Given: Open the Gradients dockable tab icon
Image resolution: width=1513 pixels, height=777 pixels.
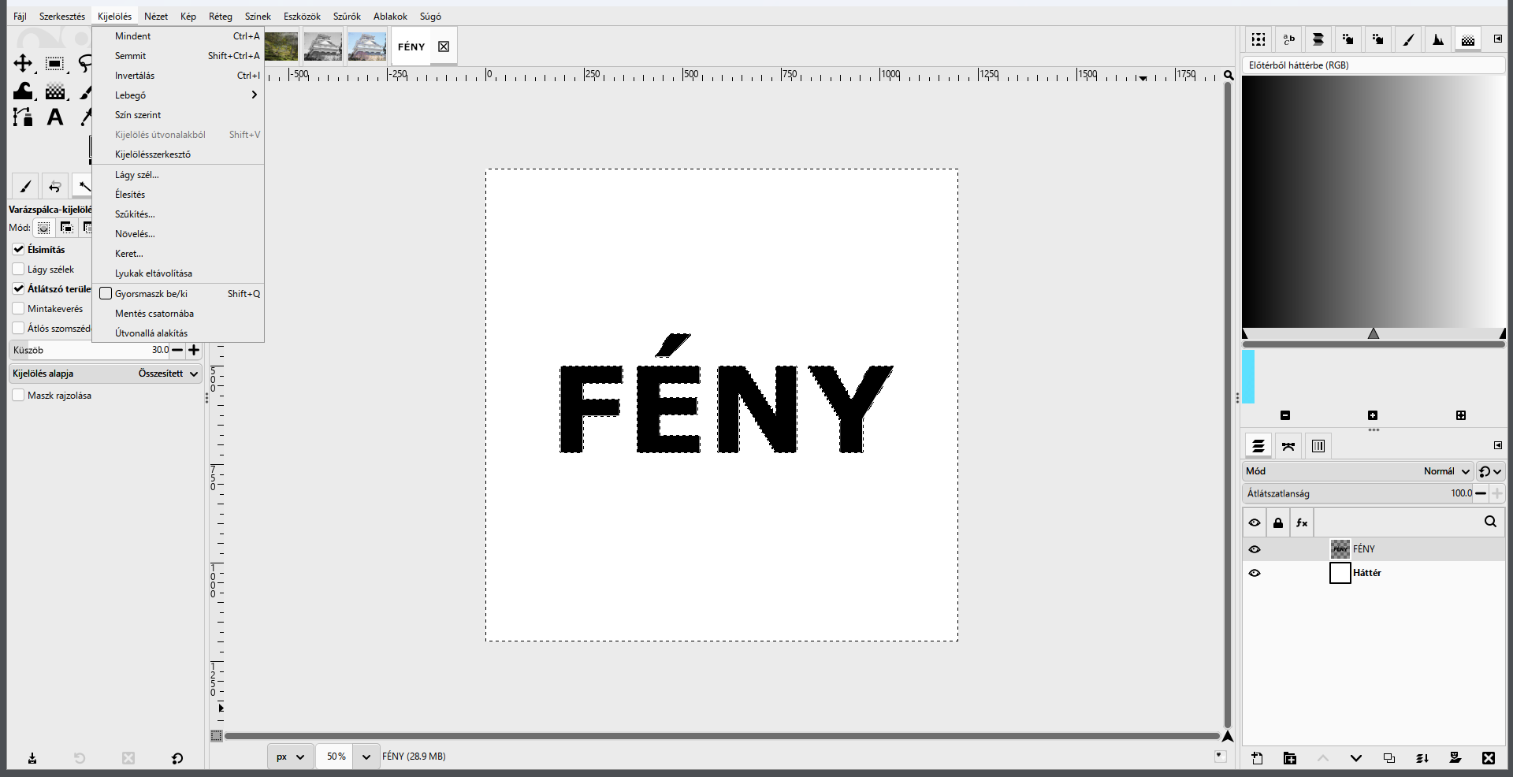Looking at the screenshot, I should click(1468, 39).
